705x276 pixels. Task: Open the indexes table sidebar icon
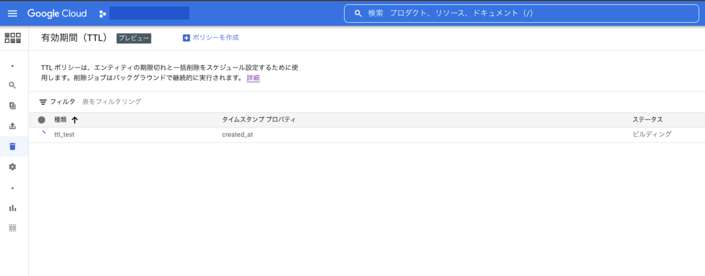(x=12, y=228)
